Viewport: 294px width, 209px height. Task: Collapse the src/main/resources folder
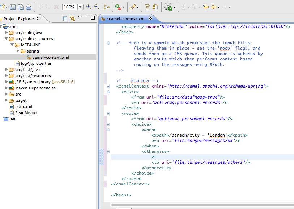tap(7, 39)
